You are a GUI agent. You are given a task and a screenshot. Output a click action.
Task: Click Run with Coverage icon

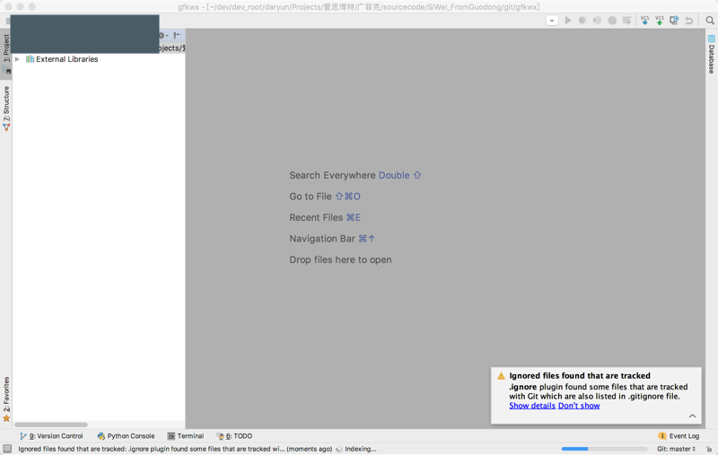pyautogui.click(x=597, y=21)
